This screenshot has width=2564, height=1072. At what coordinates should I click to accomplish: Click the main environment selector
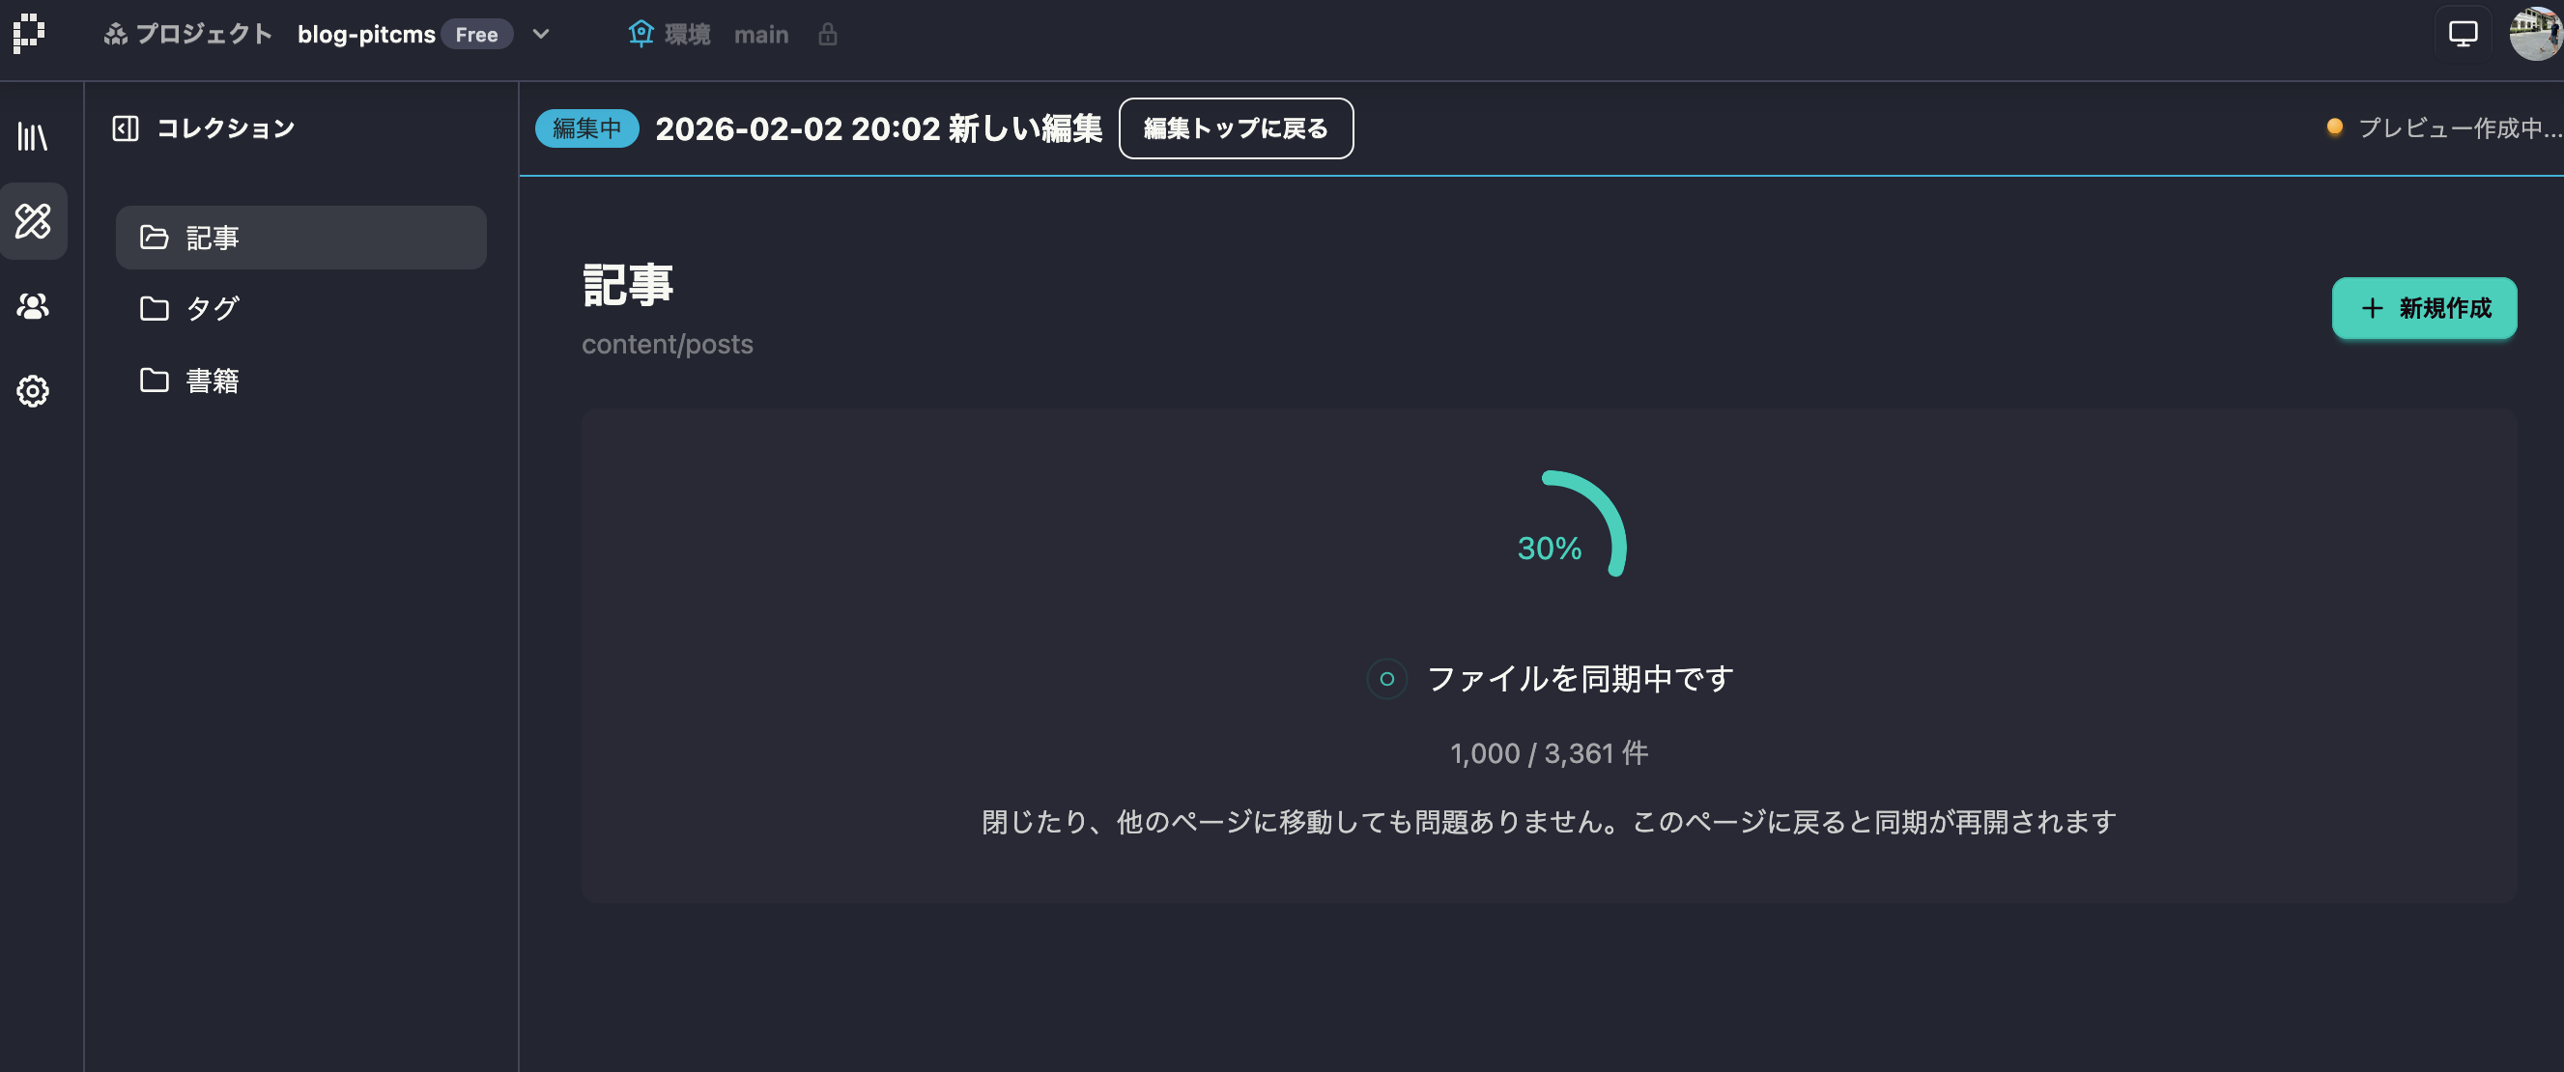point(760,35)
